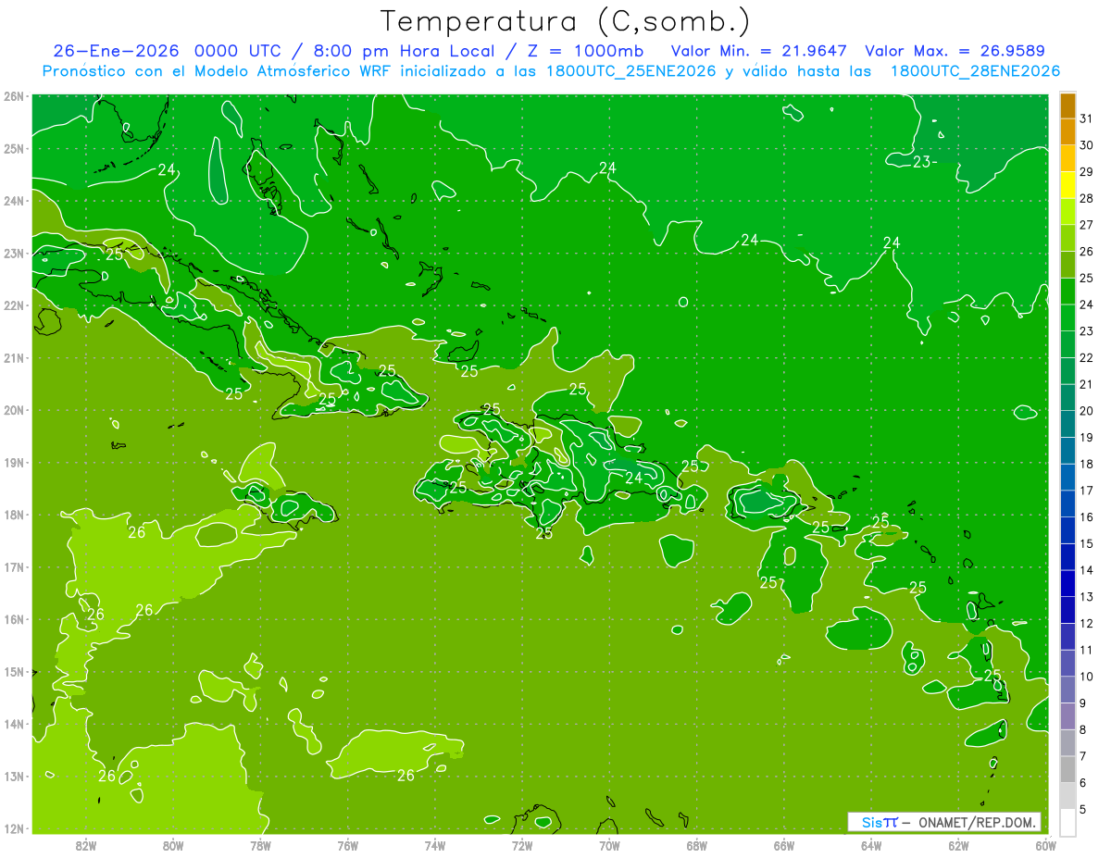The image size is (1111, 858).
Task: Click the teal swatch between 19 and 20
Action: click(x=1067, y=424)
